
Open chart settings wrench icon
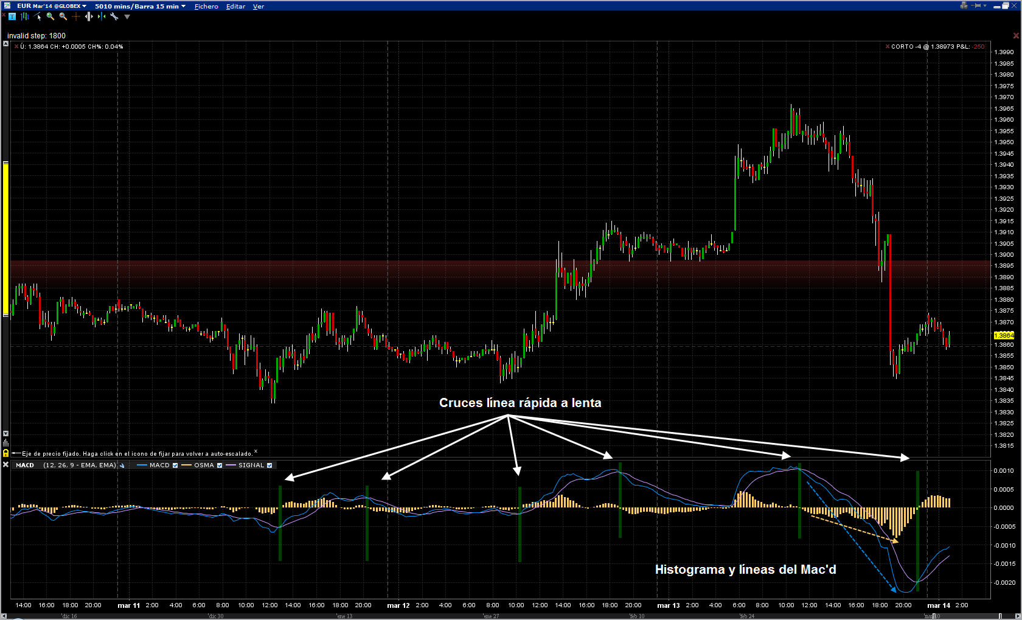pos(114,16)
